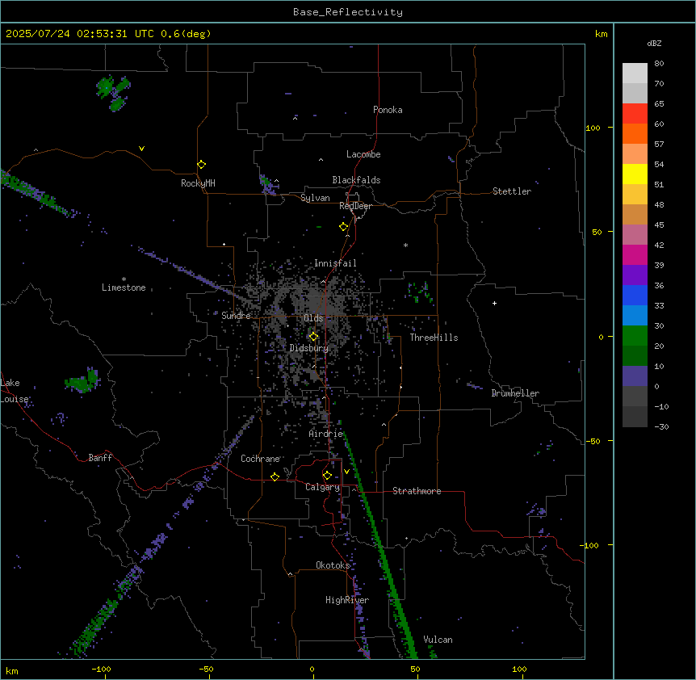696x680 pixels.
Task: Click the yellow diamond marker above Calgary label
Action: [327, 476]
